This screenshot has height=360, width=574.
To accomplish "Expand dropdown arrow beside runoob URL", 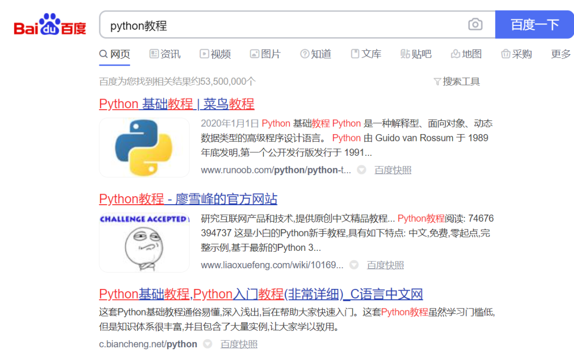I will [x=362, y=170].
